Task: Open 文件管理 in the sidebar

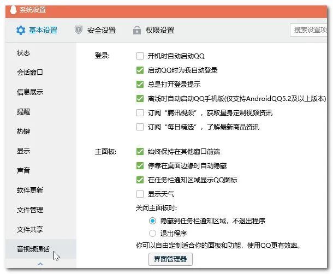Action: click(30, 210)
